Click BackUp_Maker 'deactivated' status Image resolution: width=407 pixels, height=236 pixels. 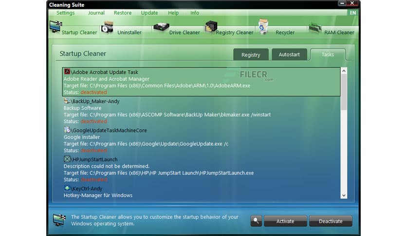pos(93,121)
